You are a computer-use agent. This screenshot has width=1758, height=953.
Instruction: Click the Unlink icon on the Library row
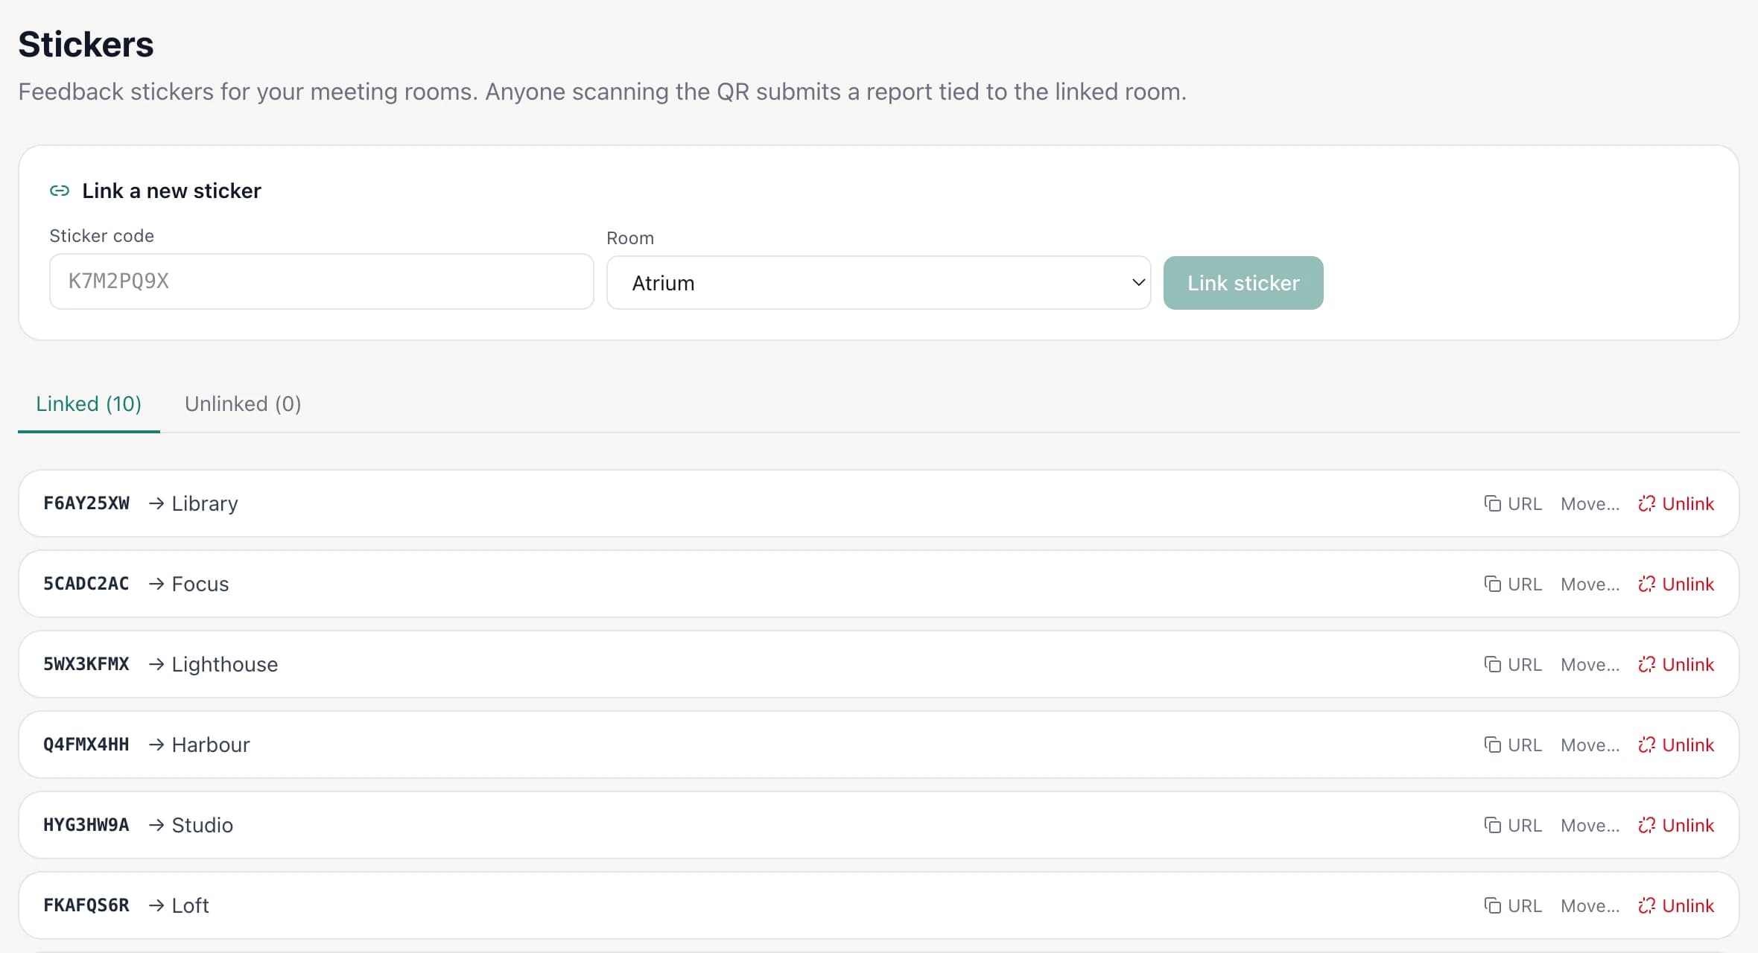coord(1646,504)
